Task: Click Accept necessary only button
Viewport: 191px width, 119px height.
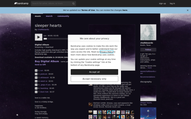Action: (95, 79)
